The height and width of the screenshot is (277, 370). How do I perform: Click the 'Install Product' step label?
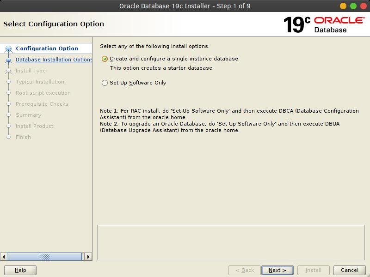[x=34, y=126]
